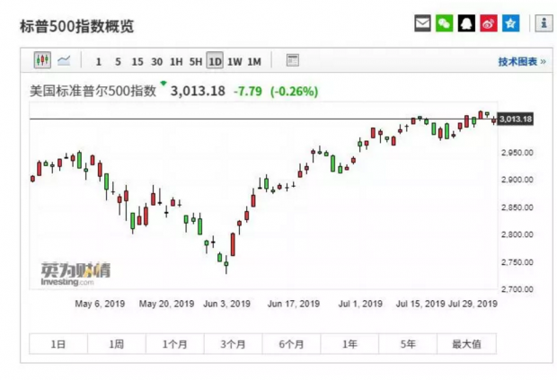The width and height of the screenshot is (557, 380).
Task: Click the 3,013.18 price value
Action: [x=198, y=91]
